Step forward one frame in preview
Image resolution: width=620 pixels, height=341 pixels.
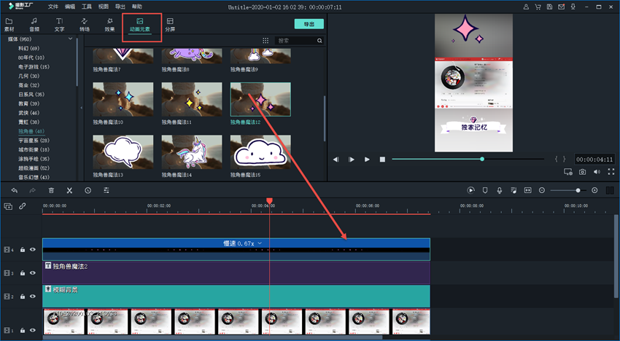352,160
